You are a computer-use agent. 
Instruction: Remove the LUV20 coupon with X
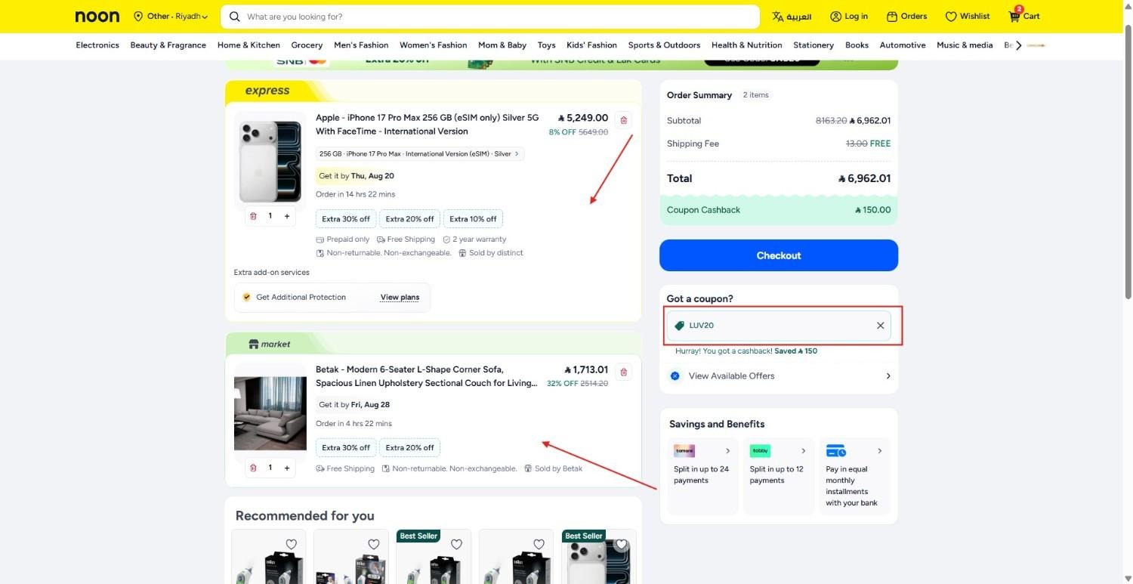(880, 326)
